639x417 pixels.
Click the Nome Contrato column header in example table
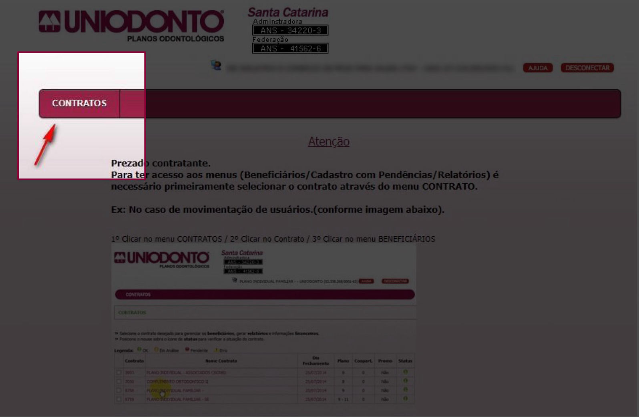221,361
